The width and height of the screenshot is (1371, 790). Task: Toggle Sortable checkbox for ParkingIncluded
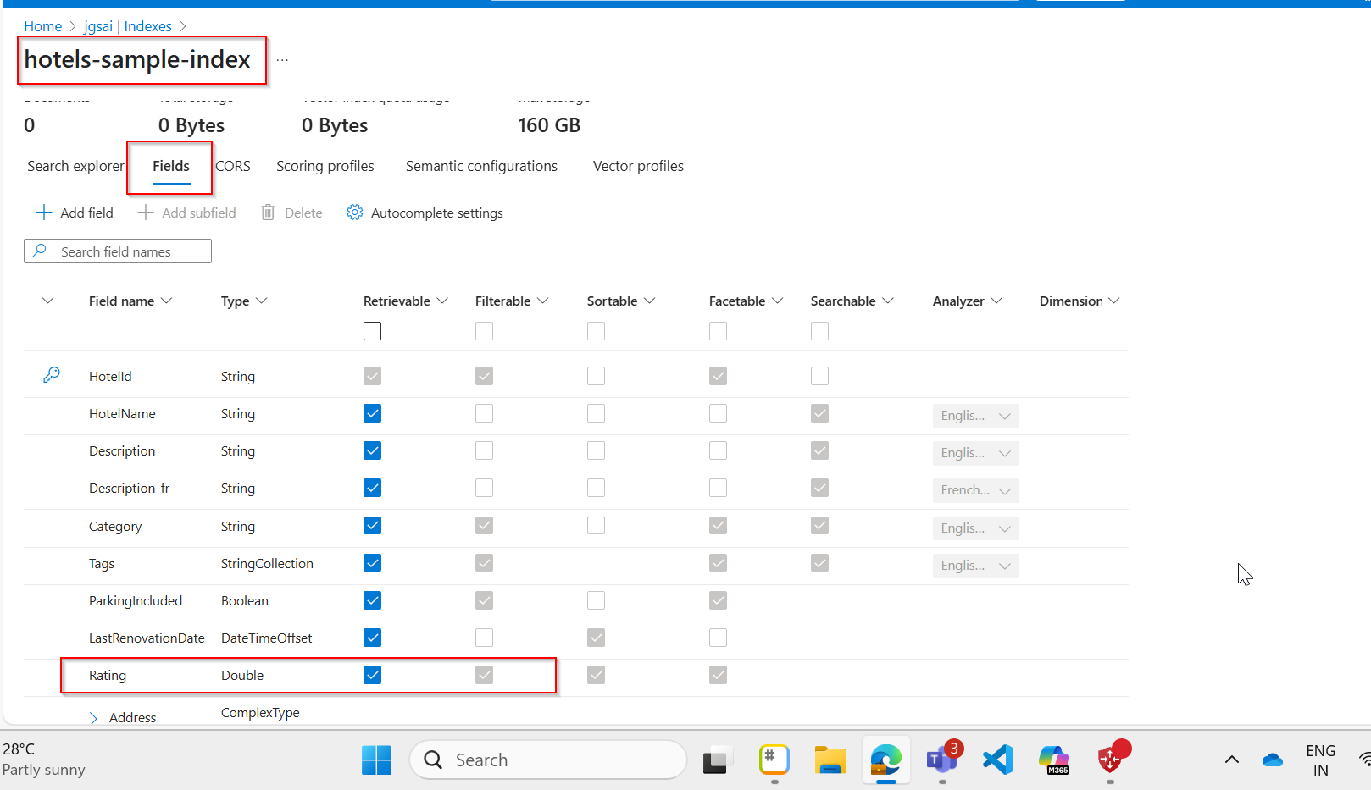(596, 600)
